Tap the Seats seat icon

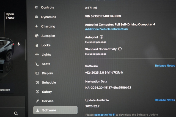pyautogui.click(x=37, y=64)
